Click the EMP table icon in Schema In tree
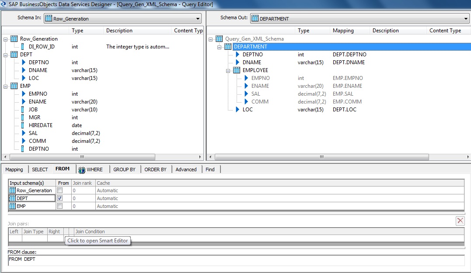The height and width of the screenshot is (273, 471). coord(14,86)
